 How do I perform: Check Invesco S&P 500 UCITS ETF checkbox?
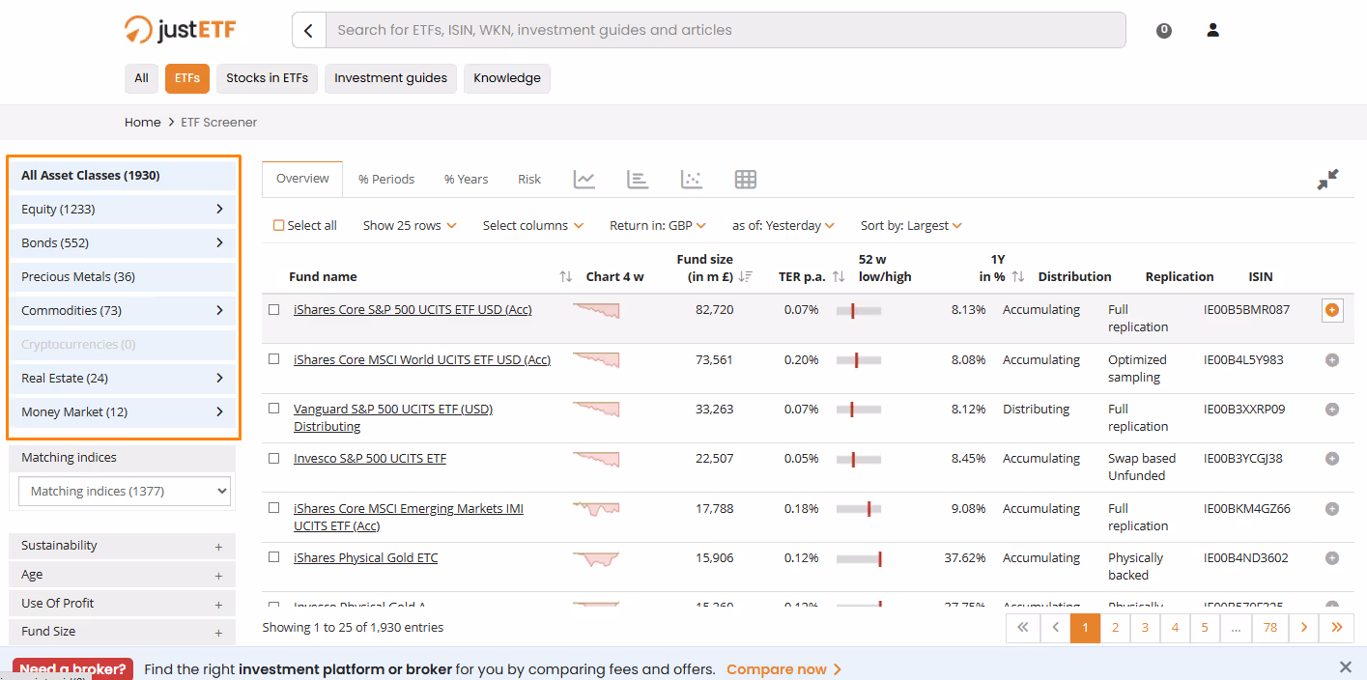click(274, 458)
